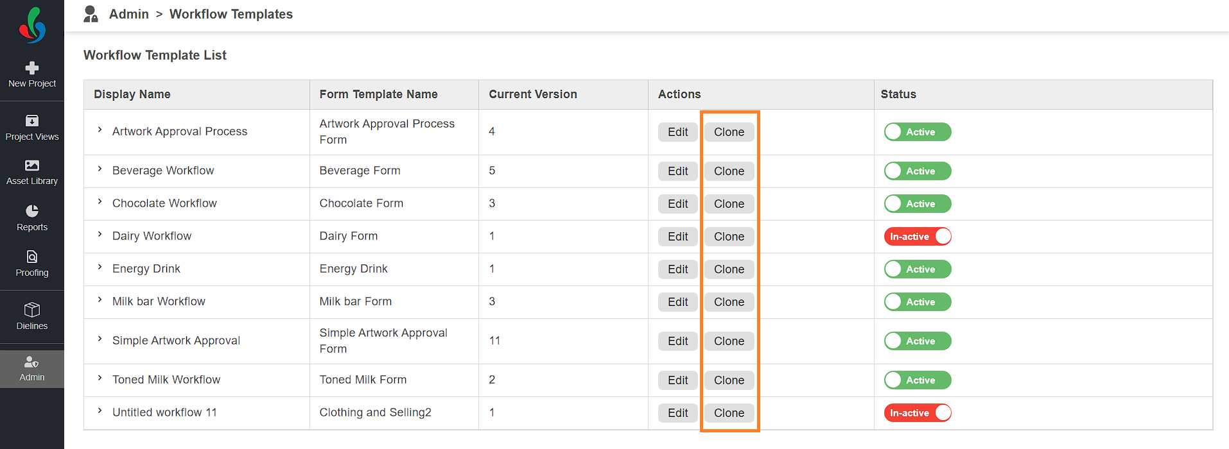Click the app logo in the sidebar
The image size is (1229, 449).
coord(32,25)
